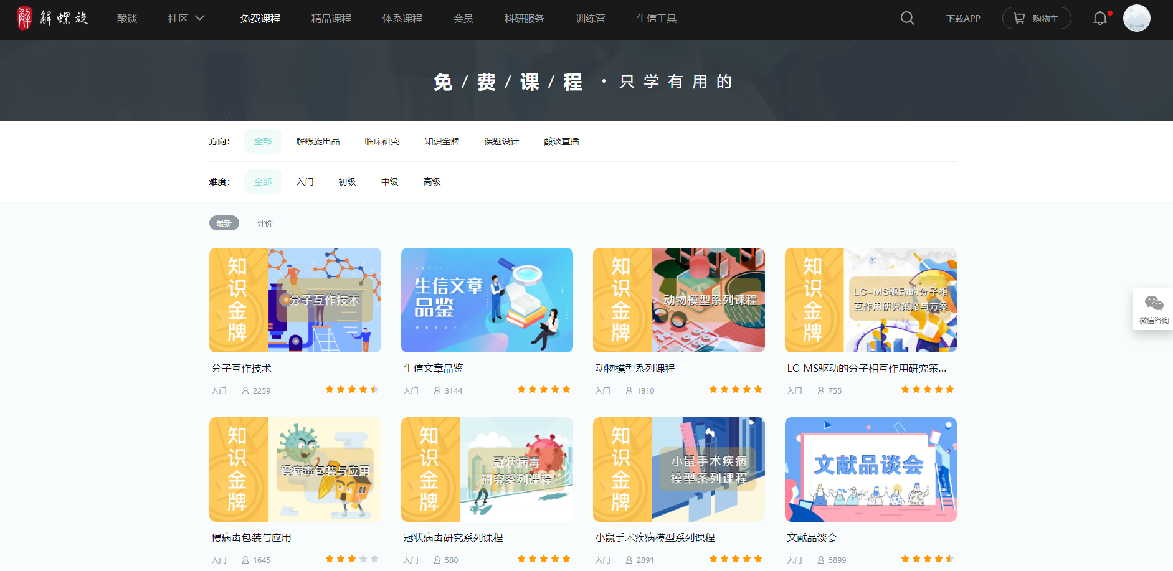Filter difficulty by 中级
This screenshot has height=571, width=1173.
[390, 182]
